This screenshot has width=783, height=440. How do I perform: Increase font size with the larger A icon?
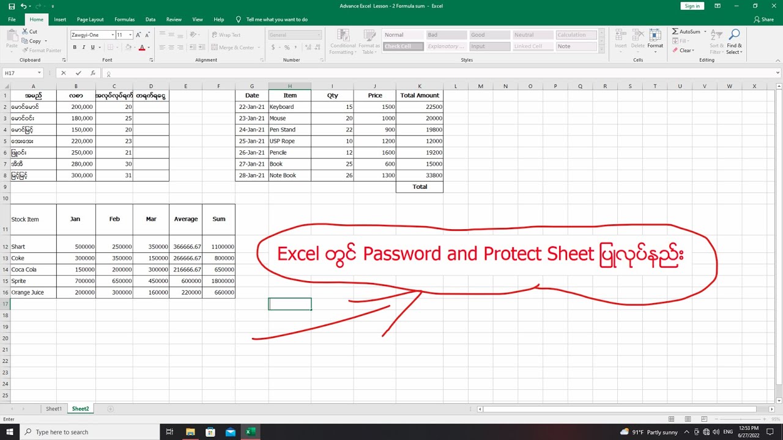point(138,35)
